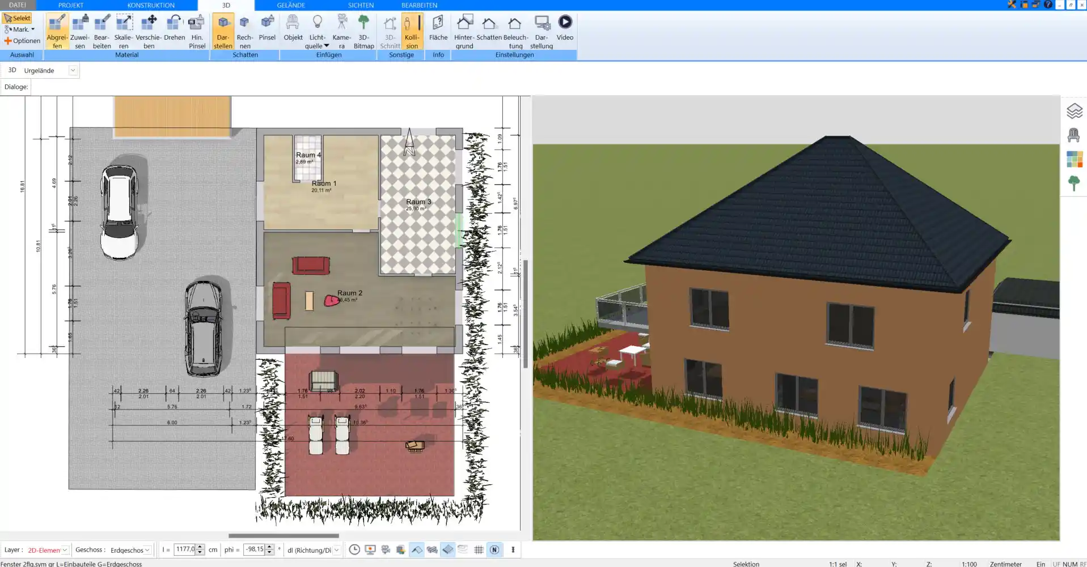1087x567 pixels.
Task: Toggle the roof outline icon in bottom toolbar
Action: click(417, 549)
